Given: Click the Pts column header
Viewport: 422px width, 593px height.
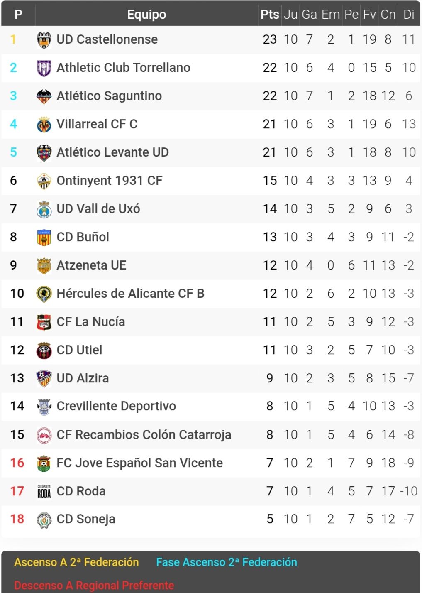Looking at the screenshot, I should coord(270,15).
